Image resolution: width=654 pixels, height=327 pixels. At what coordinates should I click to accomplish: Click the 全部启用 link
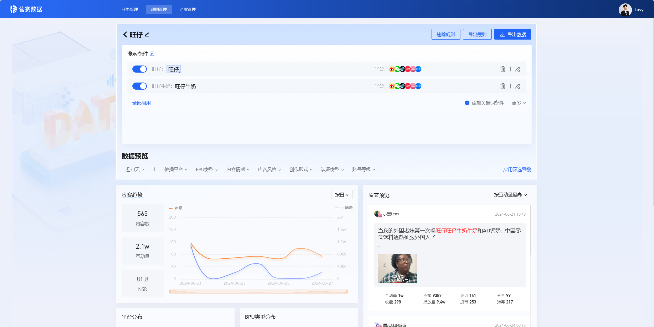[x=141, y=103]
